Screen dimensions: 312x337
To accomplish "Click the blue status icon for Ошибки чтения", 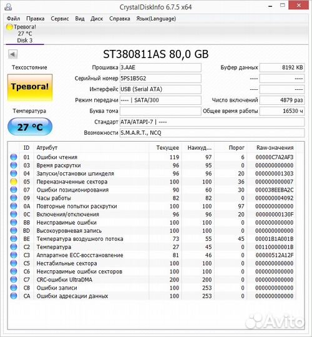I will click(14, 157).
